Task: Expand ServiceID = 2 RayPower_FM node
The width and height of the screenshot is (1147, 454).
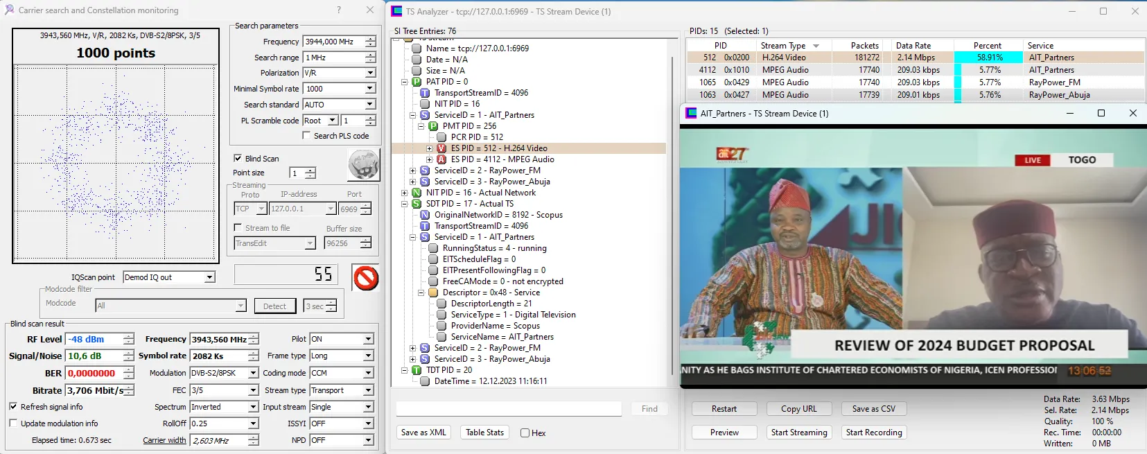Action: coord(412,171)
